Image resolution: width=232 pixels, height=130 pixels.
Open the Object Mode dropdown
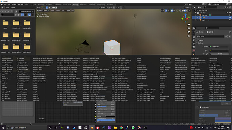(43, 11)
